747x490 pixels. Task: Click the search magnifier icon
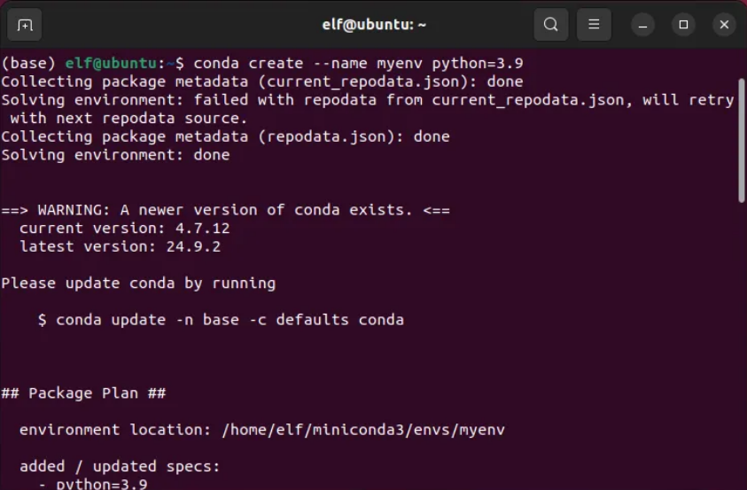(x=550, y=25)
